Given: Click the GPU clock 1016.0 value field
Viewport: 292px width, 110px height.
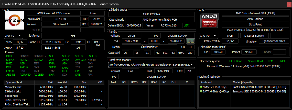Looking at the screenshot, I should tap(218, 52).
